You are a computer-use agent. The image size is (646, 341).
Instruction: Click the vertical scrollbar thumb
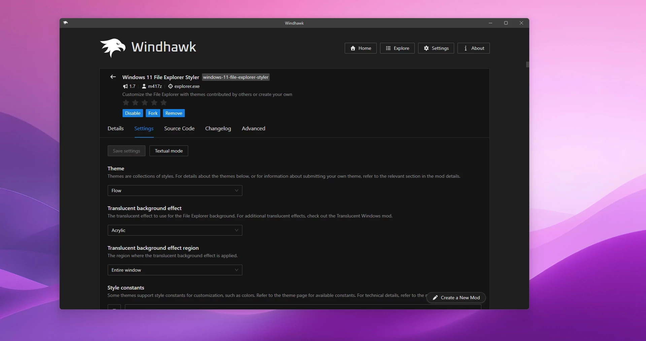(528, 64)
